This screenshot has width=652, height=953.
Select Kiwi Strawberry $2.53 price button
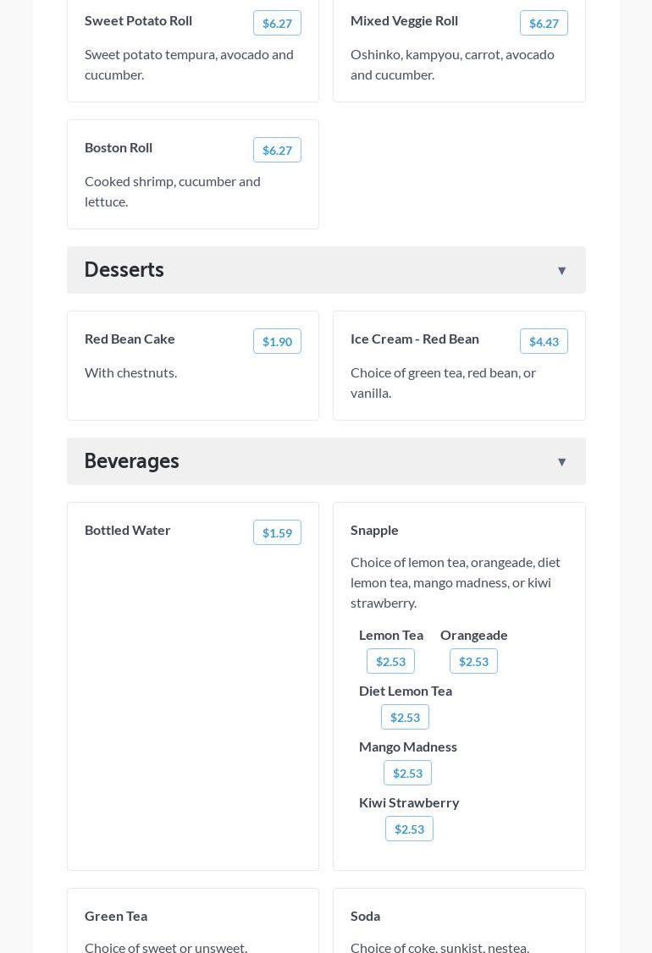[409, 829]
